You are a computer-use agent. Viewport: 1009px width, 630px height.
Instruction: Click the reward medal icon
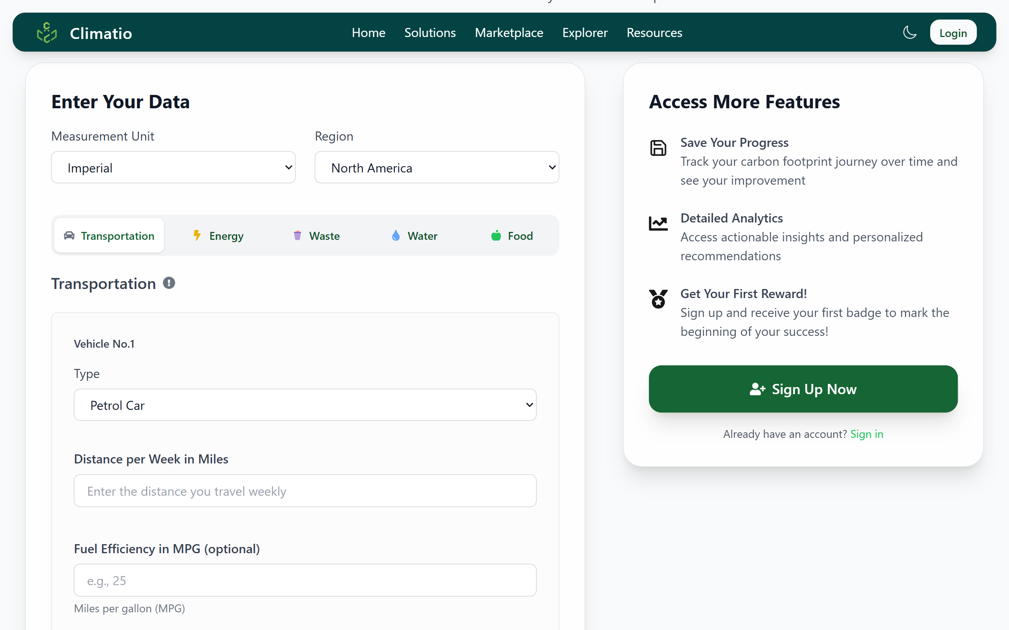click(658, 299)
